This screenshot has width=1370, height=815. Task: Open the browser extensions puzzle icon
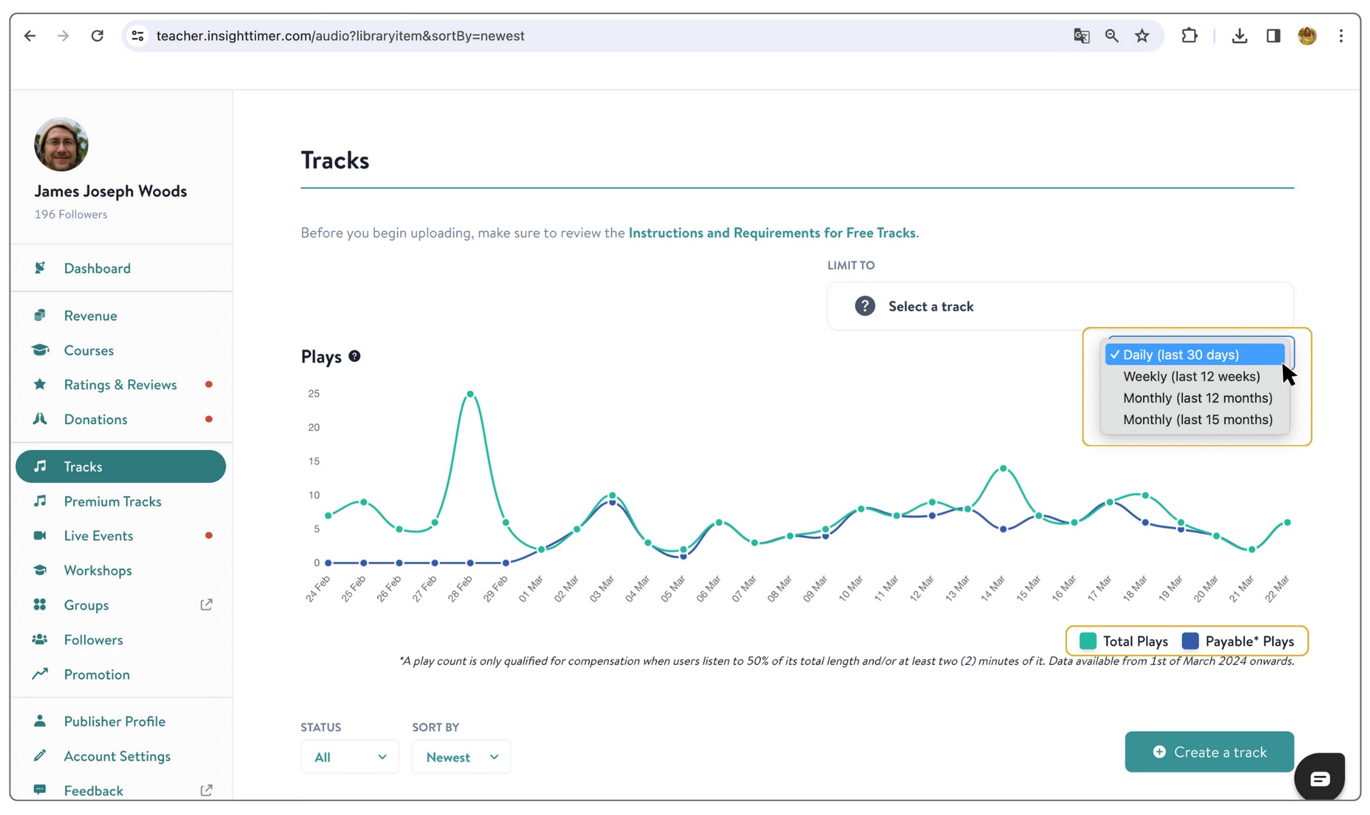pyautogui.click(x=1189, y=36)
